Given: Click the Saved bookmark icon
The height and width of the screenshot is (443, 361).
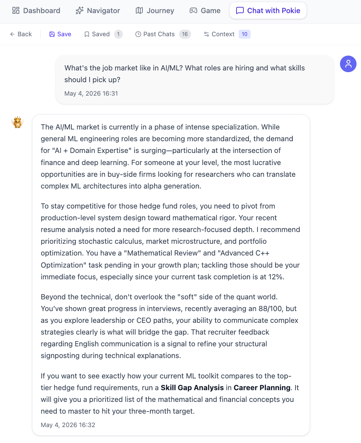Looking at the screenshot, I should (87, 34).
